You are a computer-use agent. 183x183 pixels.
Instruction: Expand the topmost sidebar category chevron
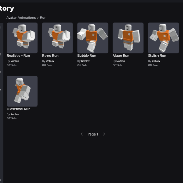click(1, 28)
